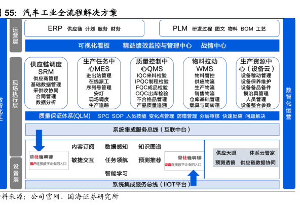The width and height of the screenshot is (300, 205).
Task: Click the '物料拉动 WMS' heading
Action: point(205,65)
